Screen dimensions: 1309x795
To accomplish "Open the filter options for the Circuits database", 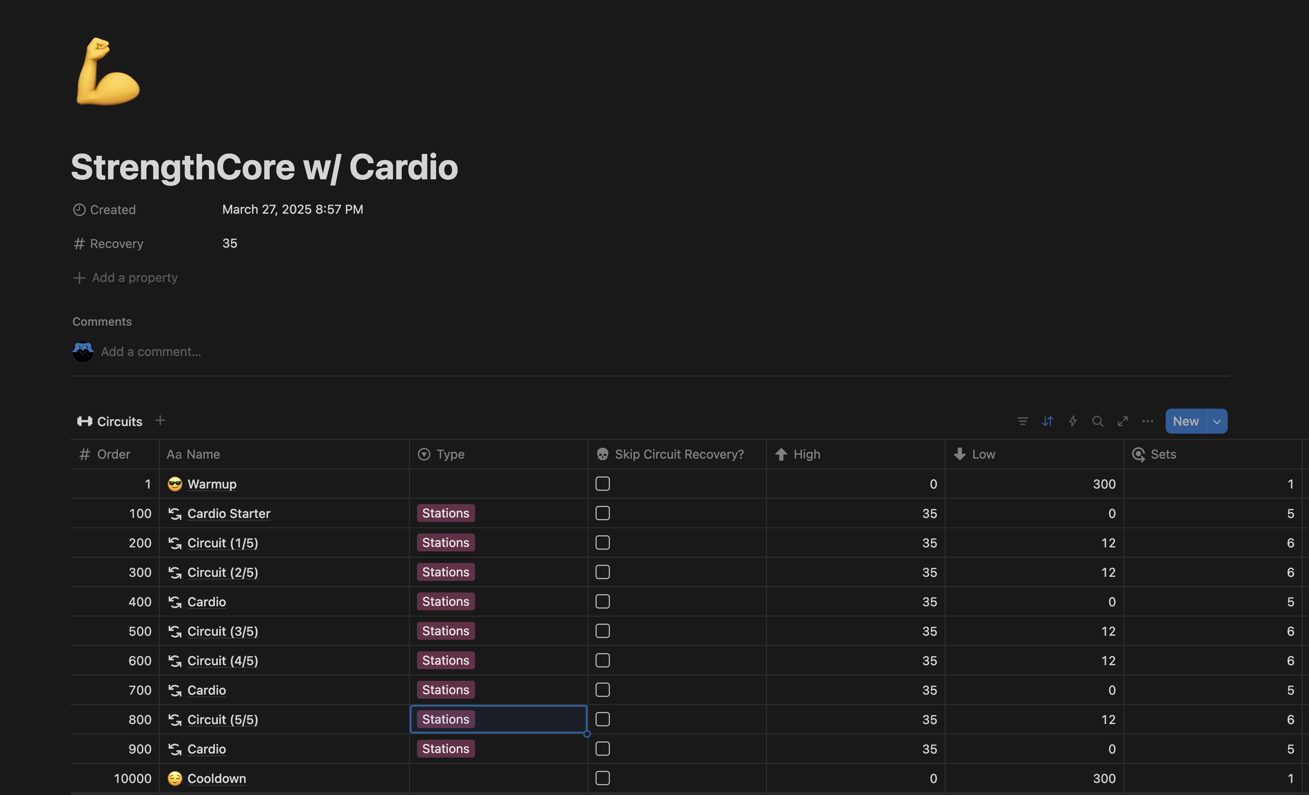I will point(1022,421).
